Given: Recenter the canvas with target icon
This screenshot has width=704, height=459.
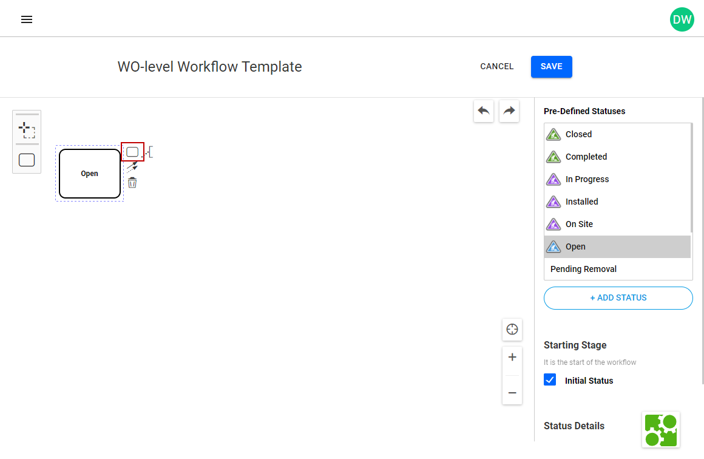Looking at the screenshot, I should 512,329.
